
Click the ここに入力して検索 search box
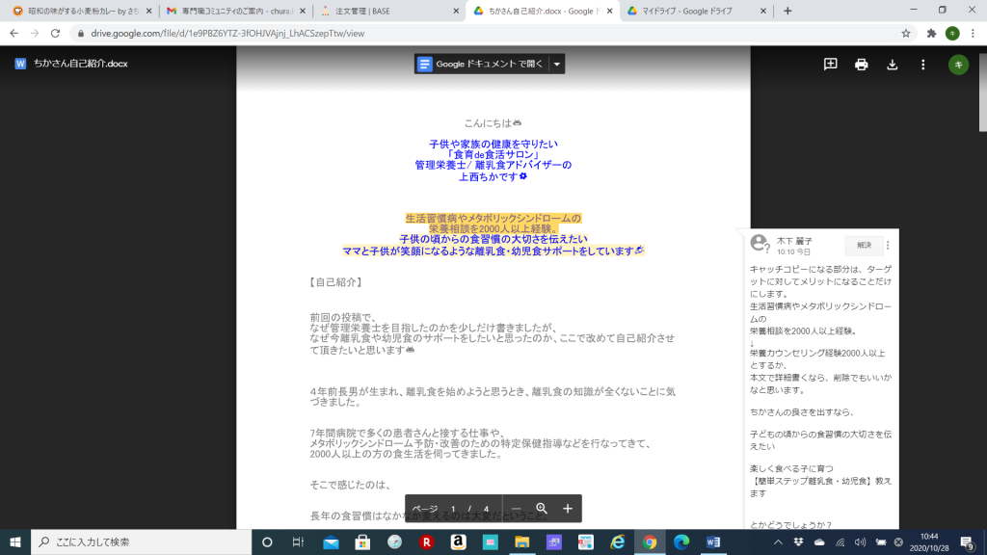pyautogui.click(x=141, y=542)
